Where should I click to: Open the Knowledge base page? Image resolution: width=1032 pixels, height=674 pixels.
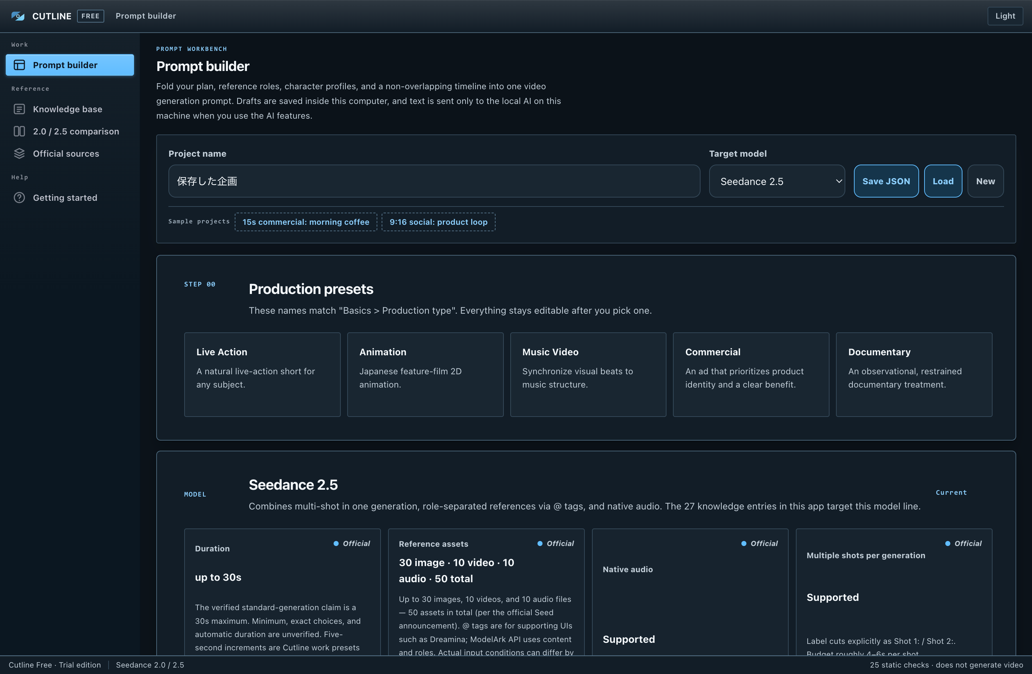(70, 109)
